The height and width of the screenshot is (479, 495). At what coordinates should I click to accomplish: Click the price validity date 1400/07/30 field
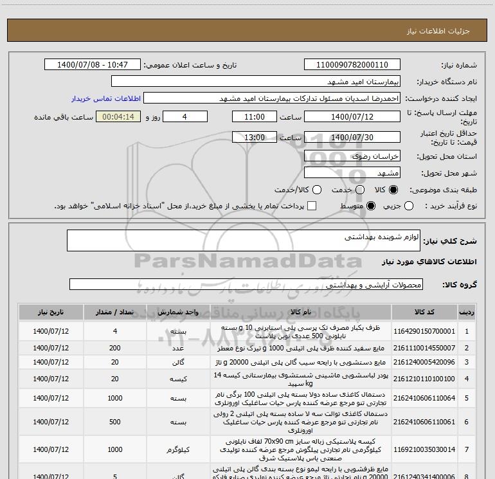[x=352, y=138]
